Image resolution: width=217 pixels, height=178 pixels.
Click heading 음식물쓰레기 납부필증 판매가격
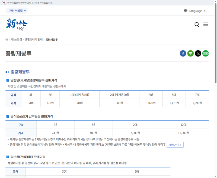[x=31, y=116]
